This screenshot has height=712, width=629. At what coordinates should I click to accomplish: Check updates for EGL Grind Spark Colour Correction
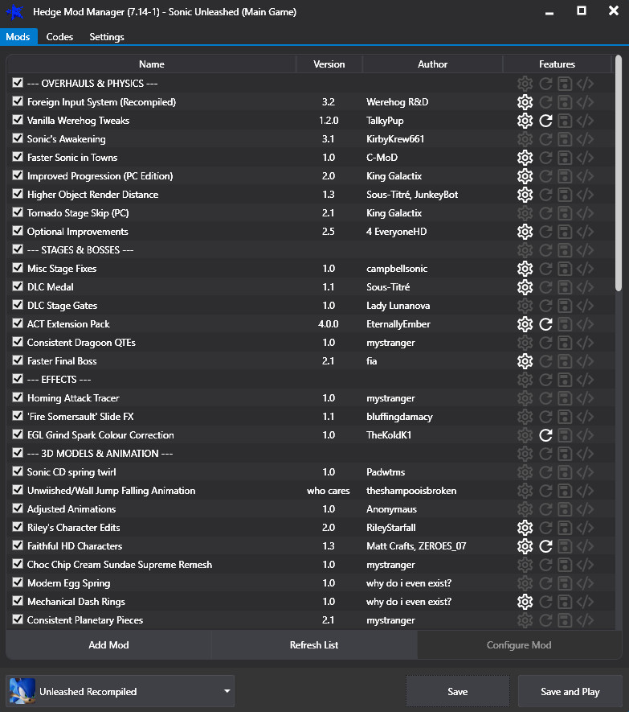[545, 435]
